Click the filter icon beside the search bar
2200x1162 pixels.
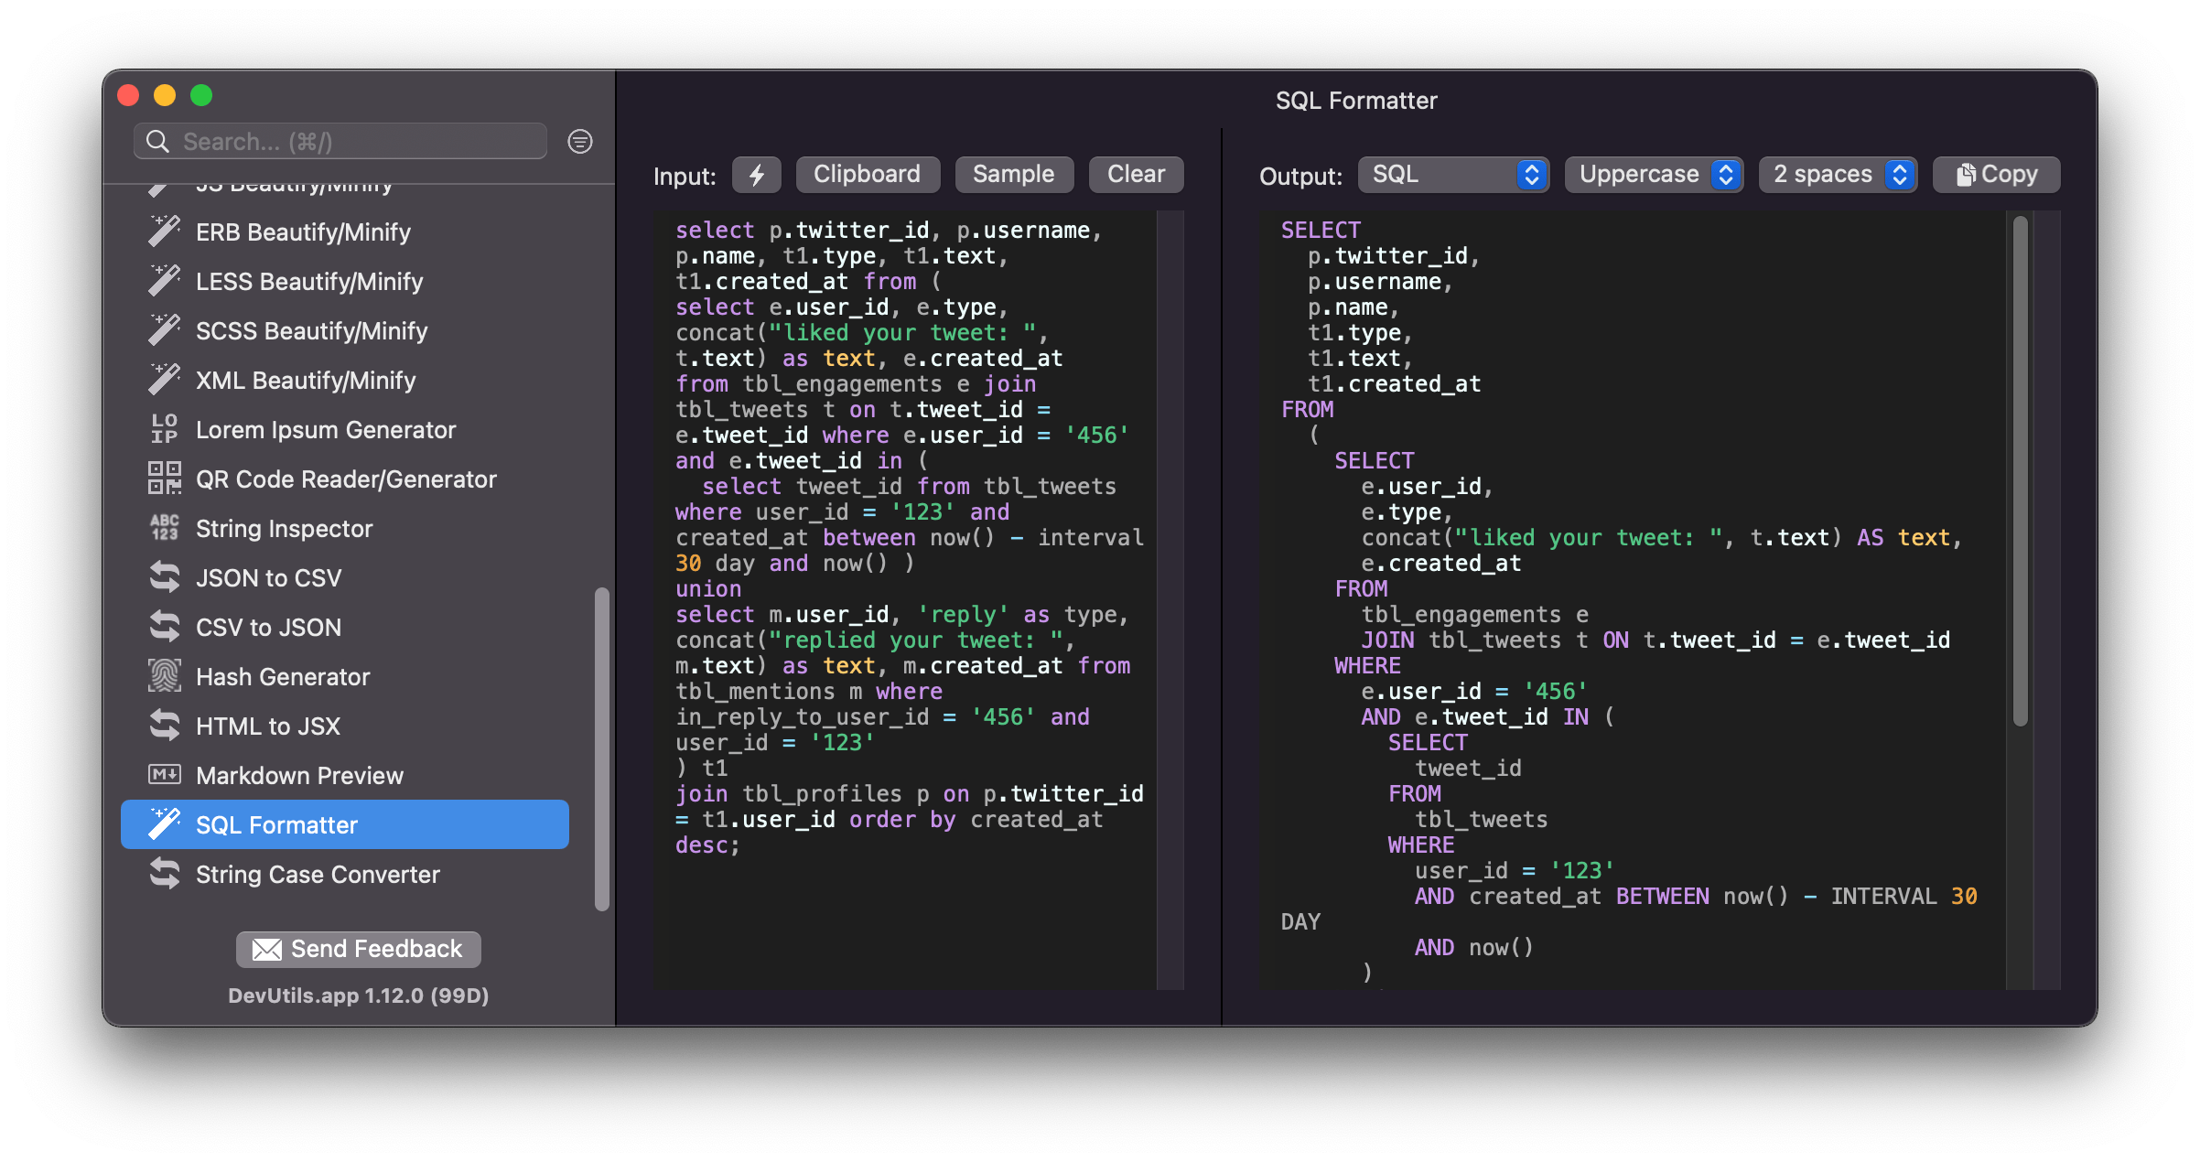point(579,141)
